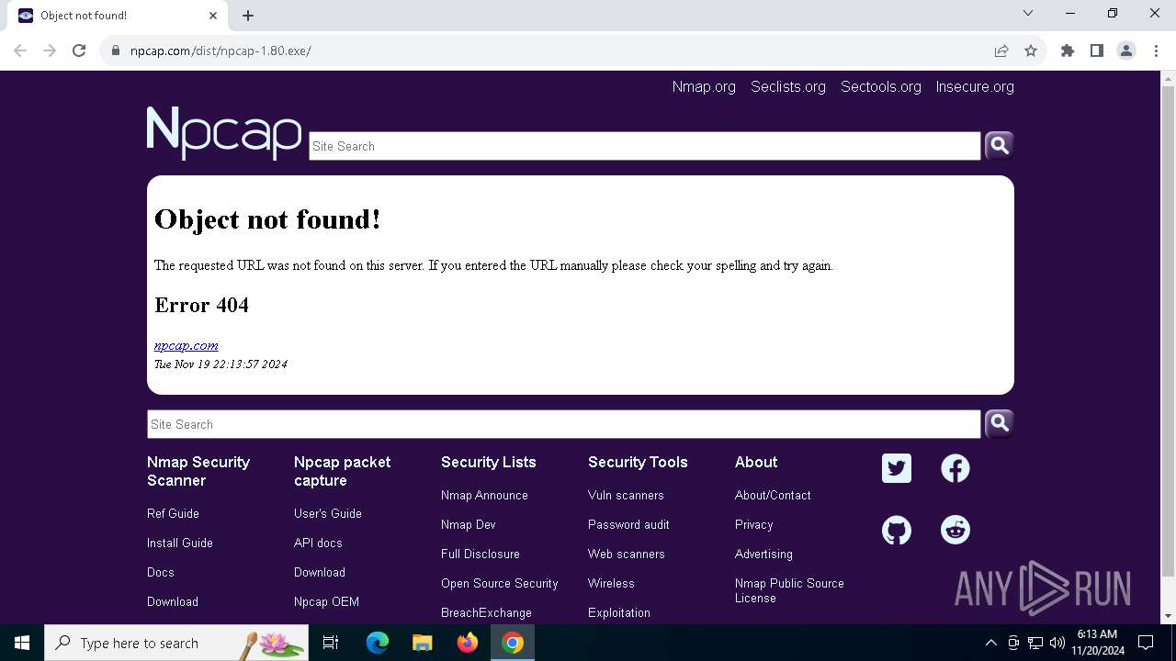
Task: Open Task View on taskbar
Action: (331, 643)
